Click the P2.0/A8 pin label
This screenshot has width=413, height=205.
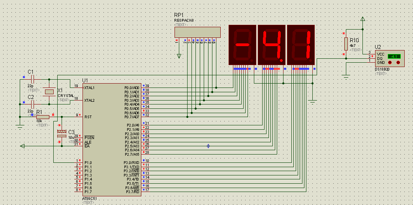click(x=133, y=125)
